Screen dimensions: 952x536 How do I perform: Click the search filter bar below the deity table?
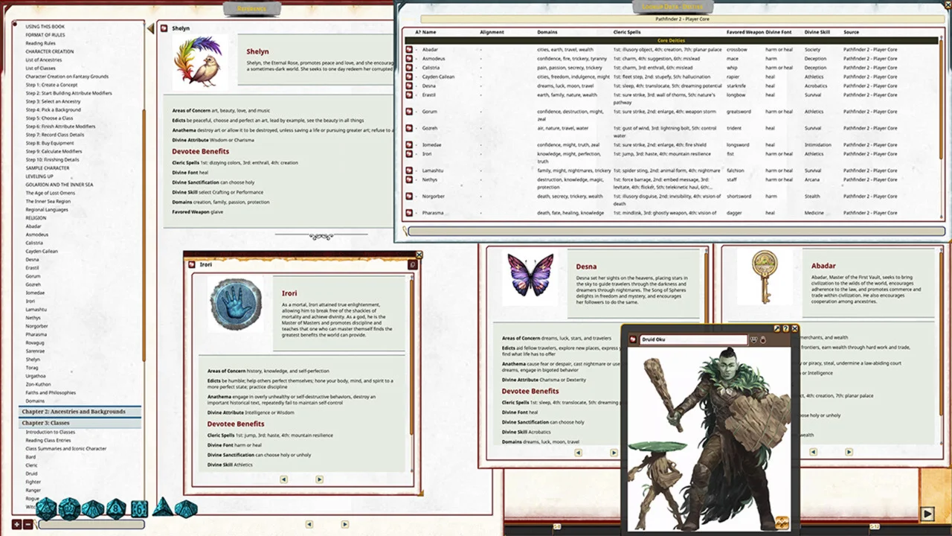[676, 232]
